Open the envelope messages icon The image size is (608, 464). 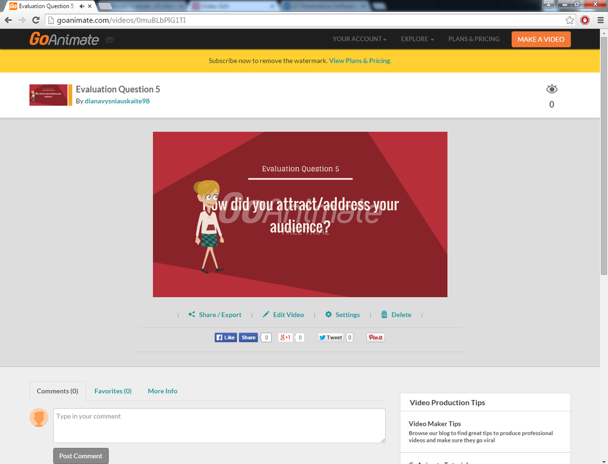point(110,40)
